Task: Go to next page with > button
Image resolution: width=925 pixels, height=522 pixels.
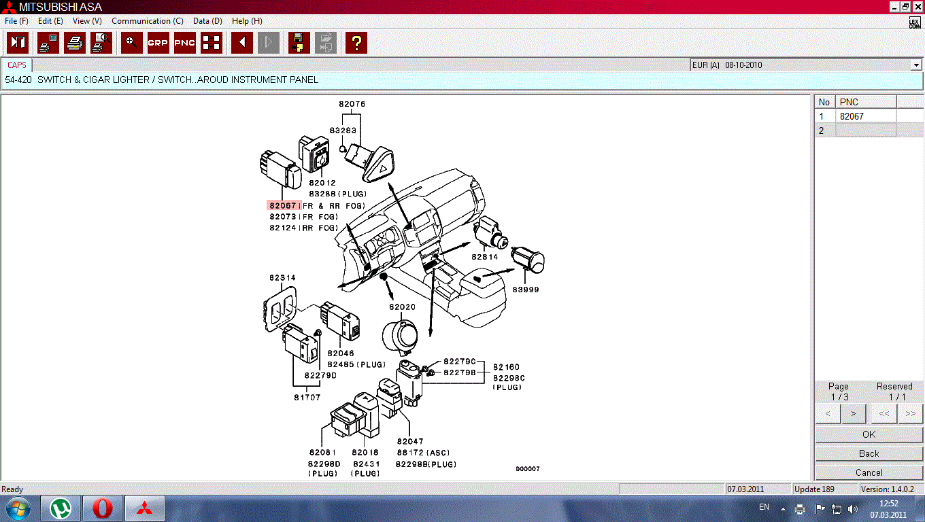Action: pos(853,413)
